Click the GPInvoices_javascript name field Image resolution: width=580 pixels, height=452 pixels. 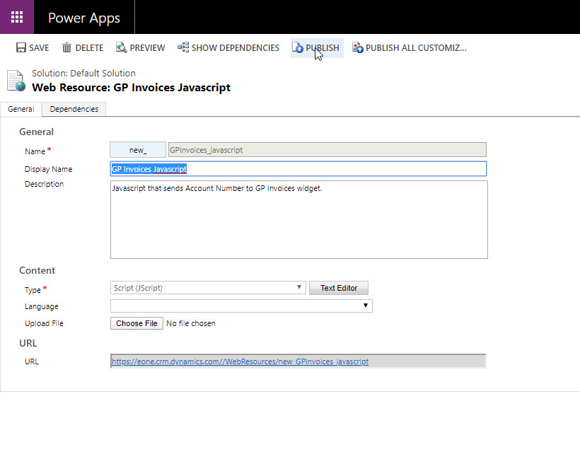[327, 150]
